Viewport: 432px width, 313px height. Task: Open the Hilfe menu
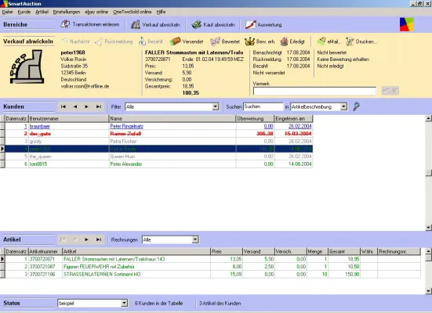161,12
